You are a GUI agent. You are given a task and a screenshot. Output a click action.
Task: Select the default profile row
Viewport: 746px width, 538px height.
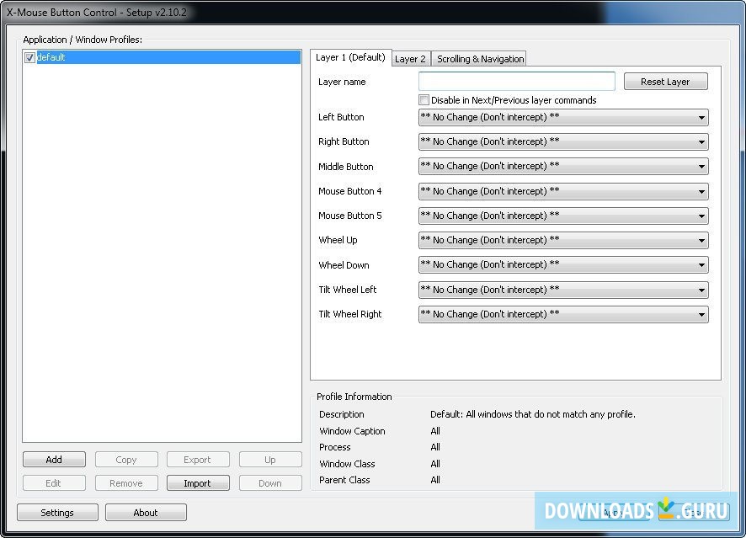[x=162, y=57]
